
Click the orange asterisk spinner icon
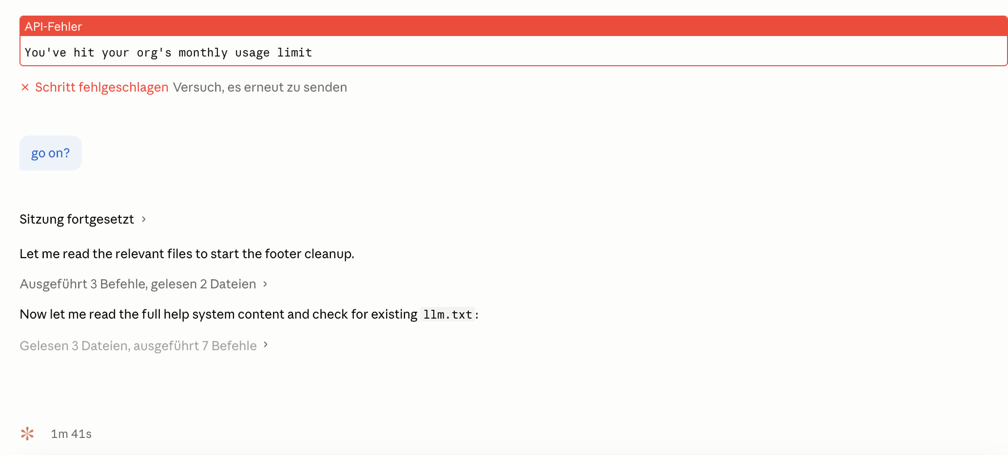(27, 434)
